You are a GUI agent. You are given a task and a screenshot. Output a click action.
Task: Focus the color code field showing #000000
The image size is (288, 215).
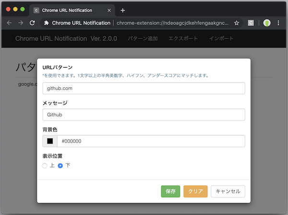pyautogui.click(x=151, y=141)
